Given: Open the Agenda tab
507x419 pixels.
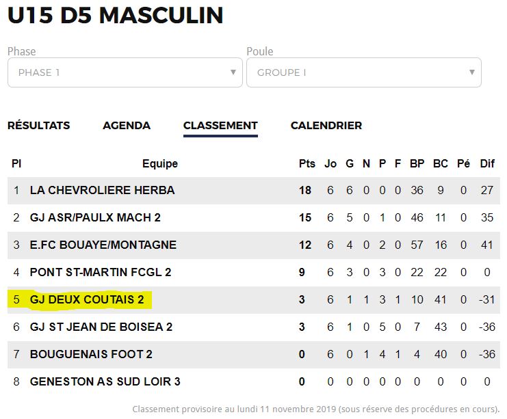Looking at the screenshot, I should (x=127, y=126).
